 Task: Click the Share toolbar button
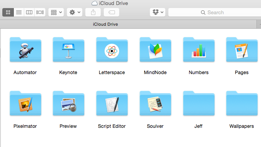[x=93, y=12]
